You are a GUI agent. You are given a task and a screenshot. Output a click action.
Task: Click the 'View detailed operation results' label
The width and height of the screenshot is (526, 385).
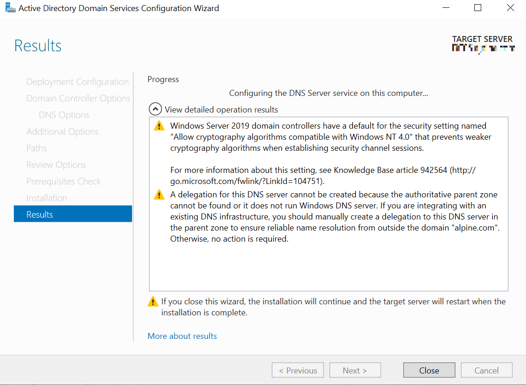pos(221,110)
